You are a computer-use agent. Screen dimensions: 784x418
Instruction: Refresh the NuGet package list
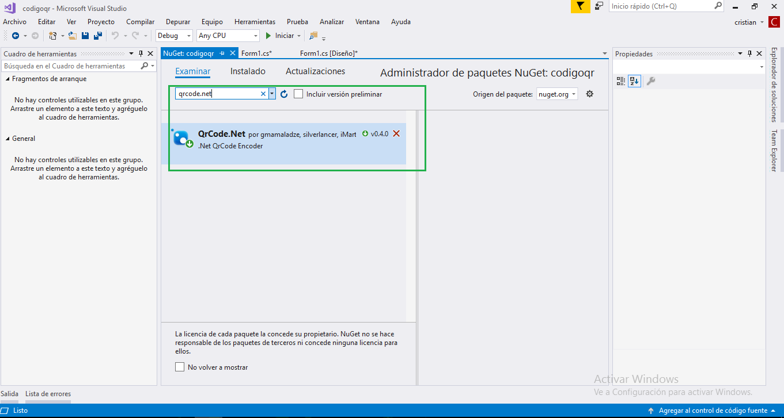[x=284, y=94]
